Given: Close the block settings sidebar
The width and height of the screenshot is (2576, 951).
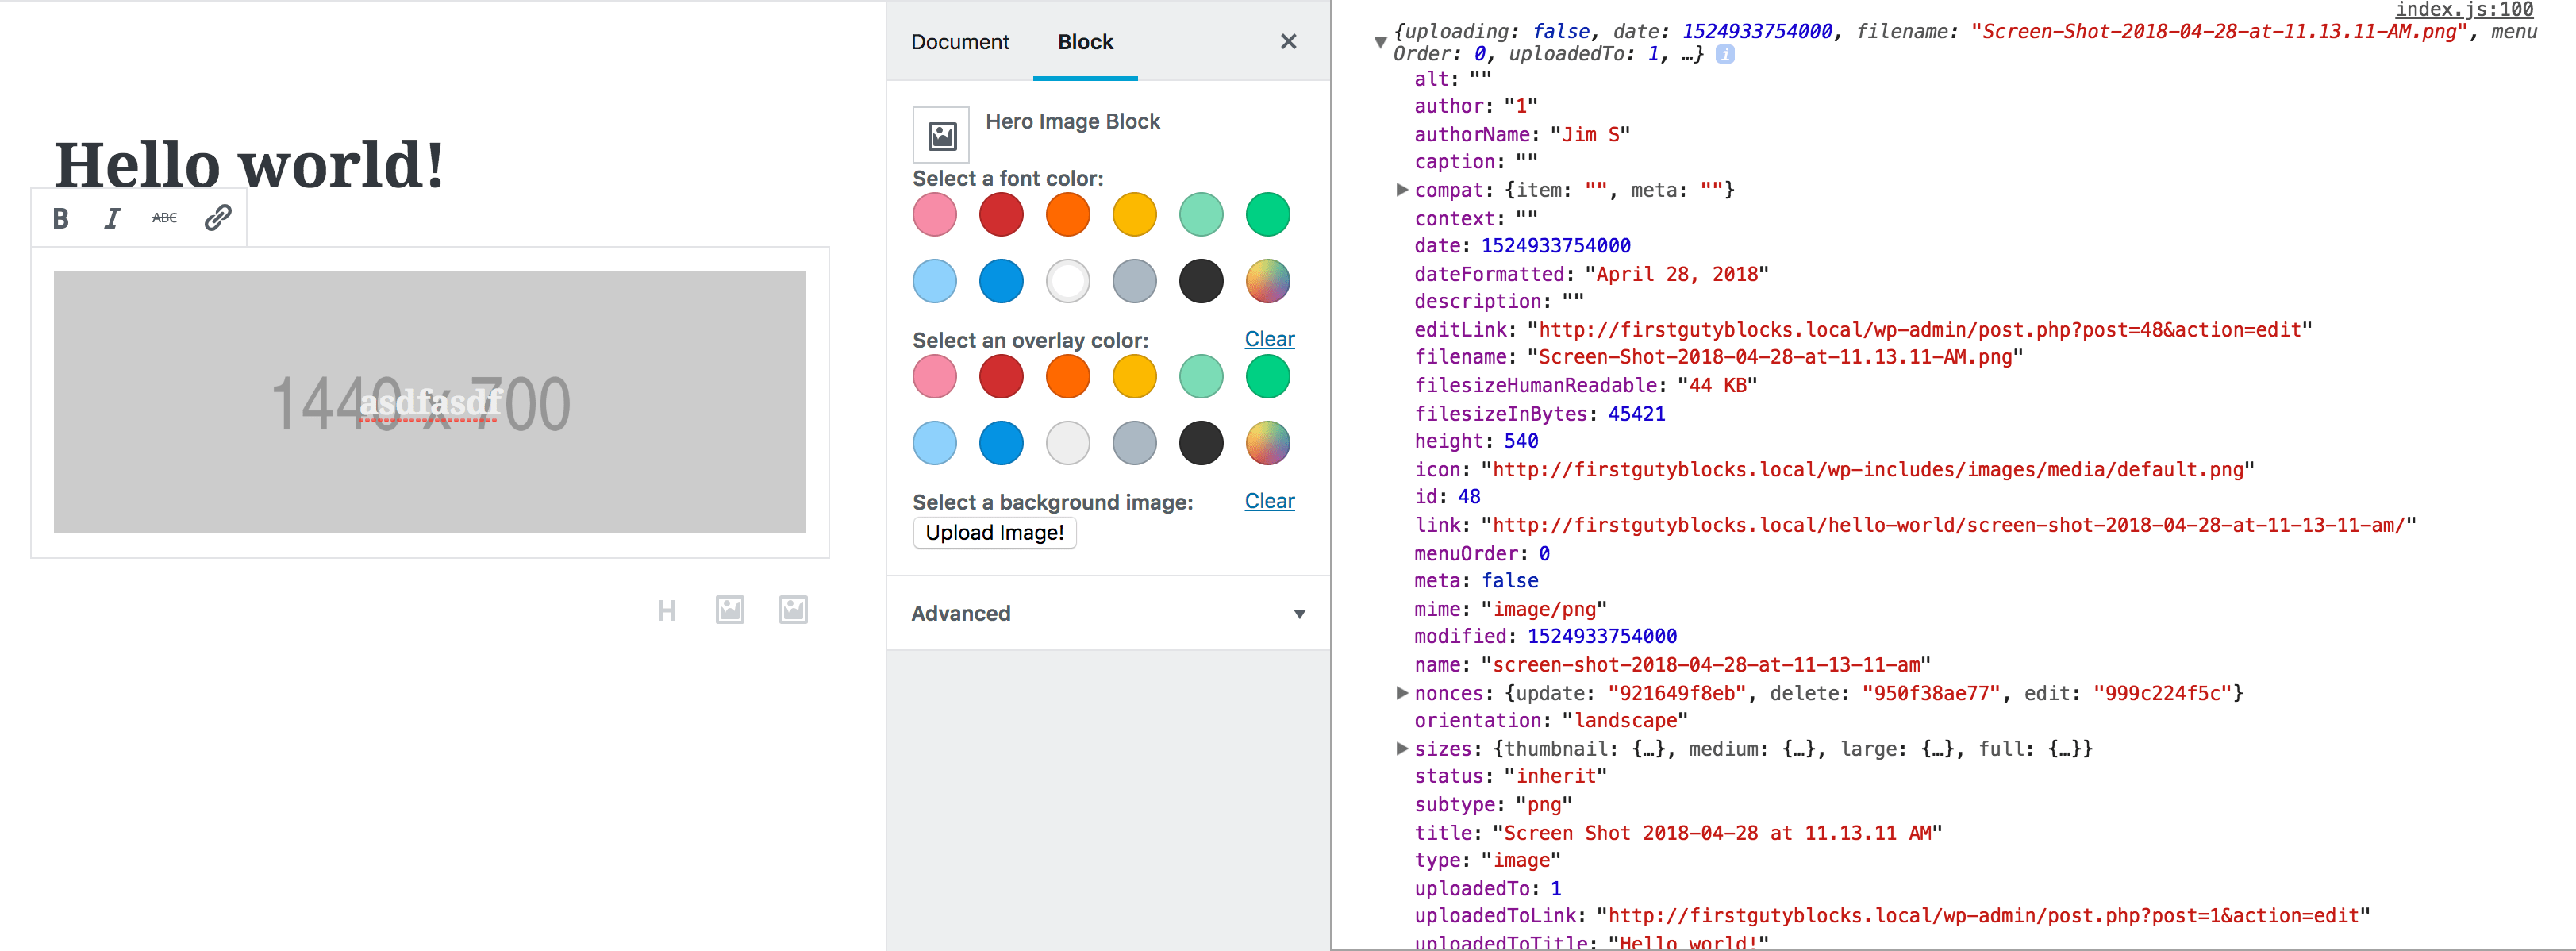Looking at the screenshot, I should click(1288, 42).
